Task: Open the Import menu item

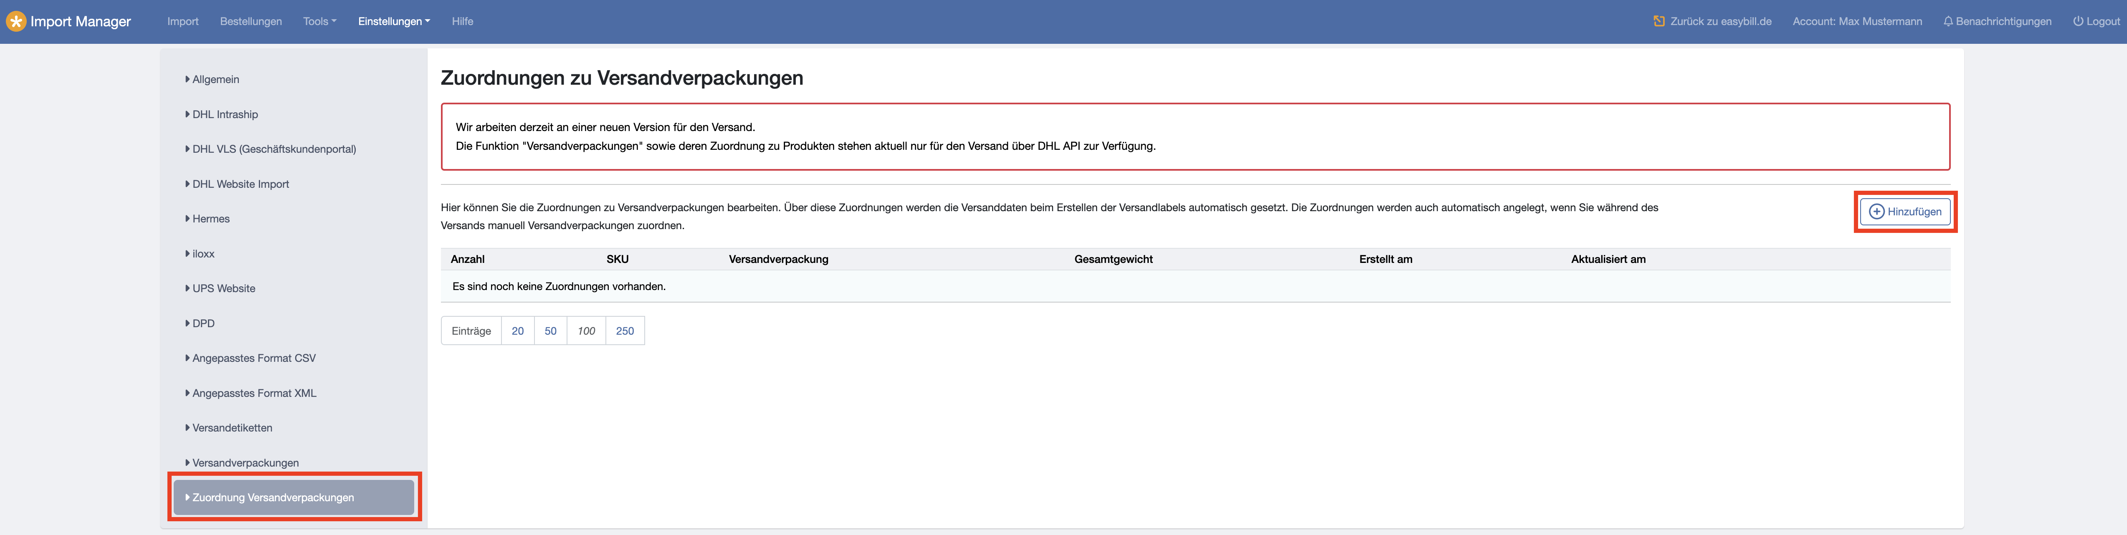Action: tap(182, 21)
